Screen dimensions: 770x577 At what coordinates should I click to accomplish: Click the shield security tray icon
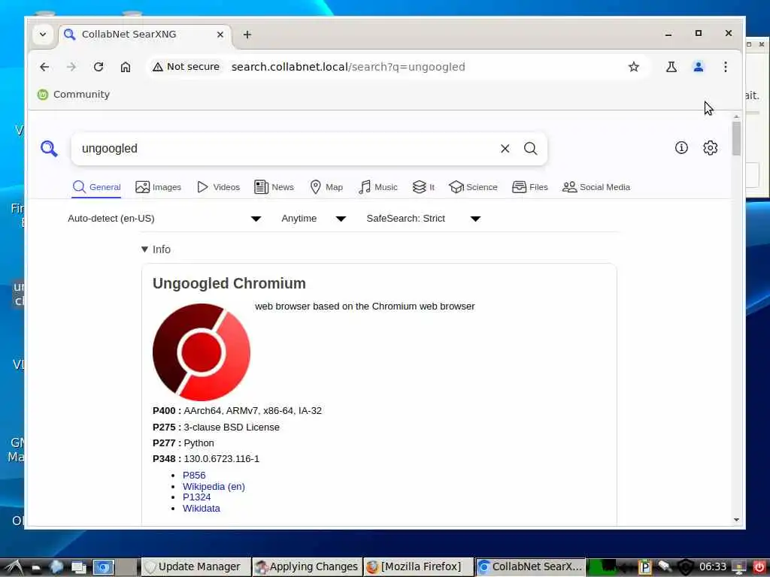pyautogui.click(x=686, y=566)
